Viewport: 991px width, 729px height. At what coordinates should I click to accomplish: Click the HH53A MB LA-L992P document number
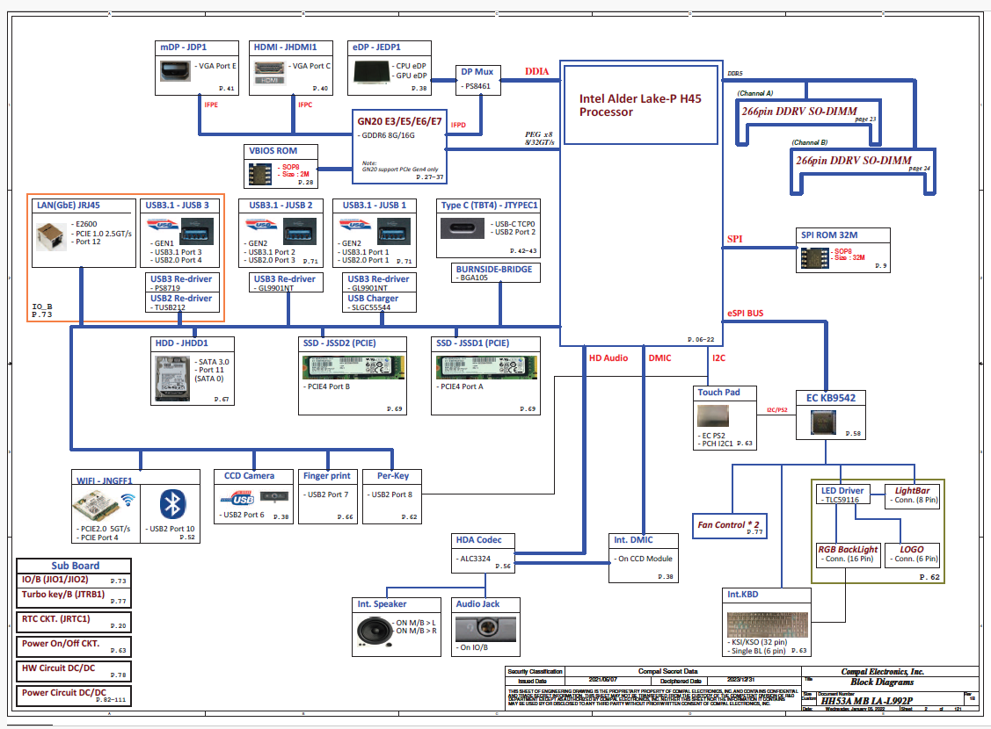click(x=866, y=701)
